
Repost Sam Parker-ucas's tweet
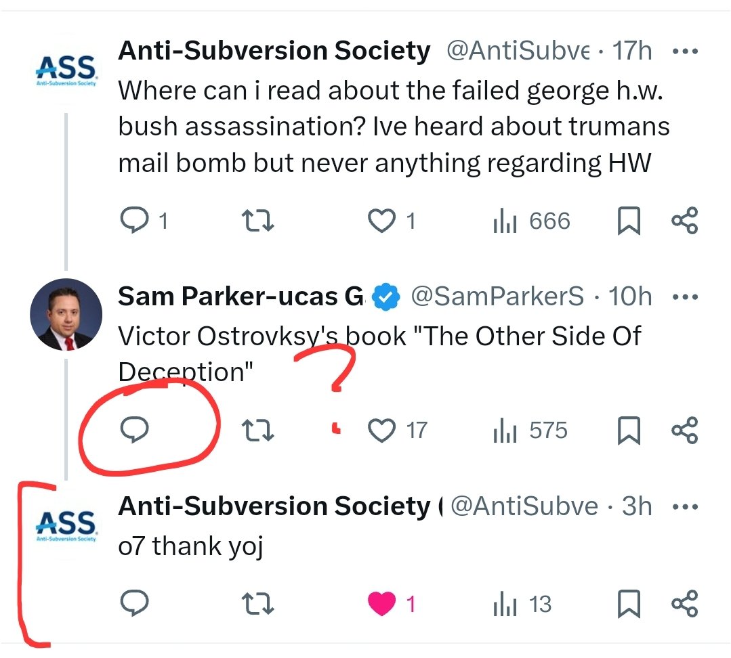pyautogui.click(x=258, y=431)
